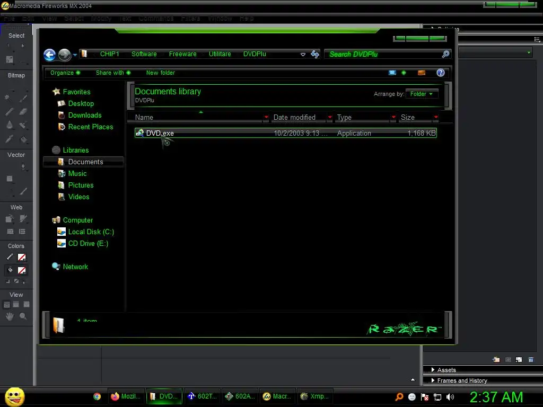Select the Brush tool in Bitmap section
This screenshot has height=407, width=543.
[x=23, y=98]
